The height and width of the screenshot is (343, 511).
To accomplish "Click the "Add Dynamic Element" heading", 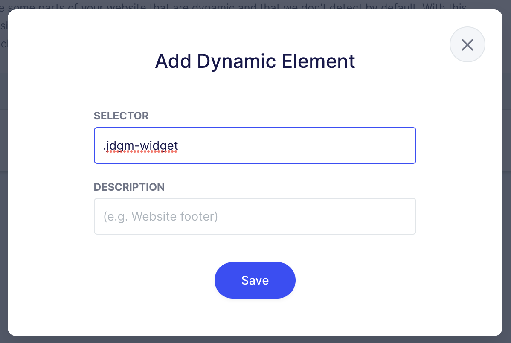I will [x=255, y=61].
